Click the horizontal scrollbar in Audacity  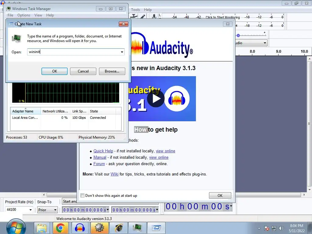174,195
